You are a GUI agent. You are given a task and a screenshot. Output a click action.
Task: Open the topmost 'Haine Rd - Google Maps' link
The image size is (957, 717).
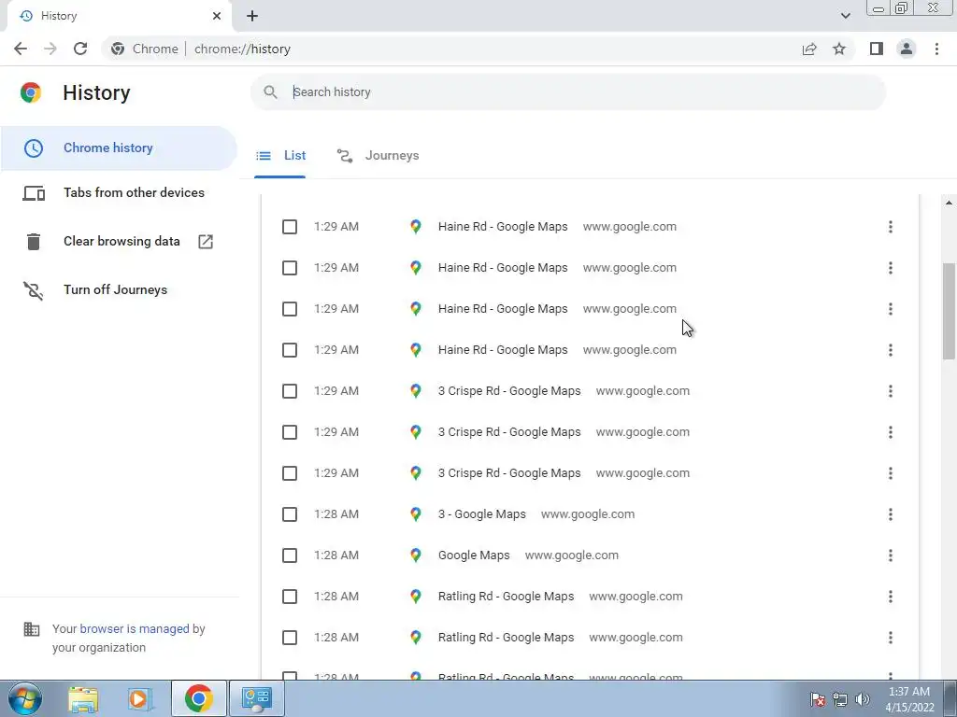pyautogui.click(x=503, y=227)
